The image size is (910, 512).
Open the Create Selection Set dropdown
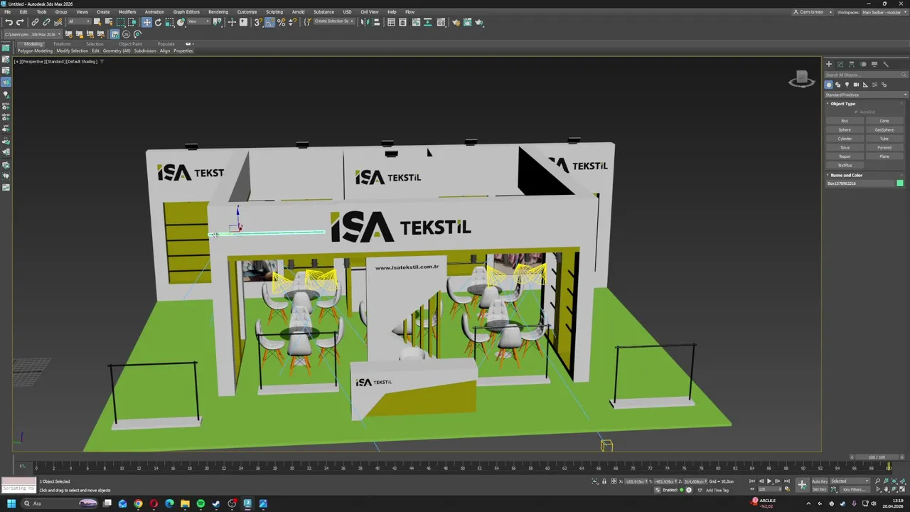click(x=333, y=21)
